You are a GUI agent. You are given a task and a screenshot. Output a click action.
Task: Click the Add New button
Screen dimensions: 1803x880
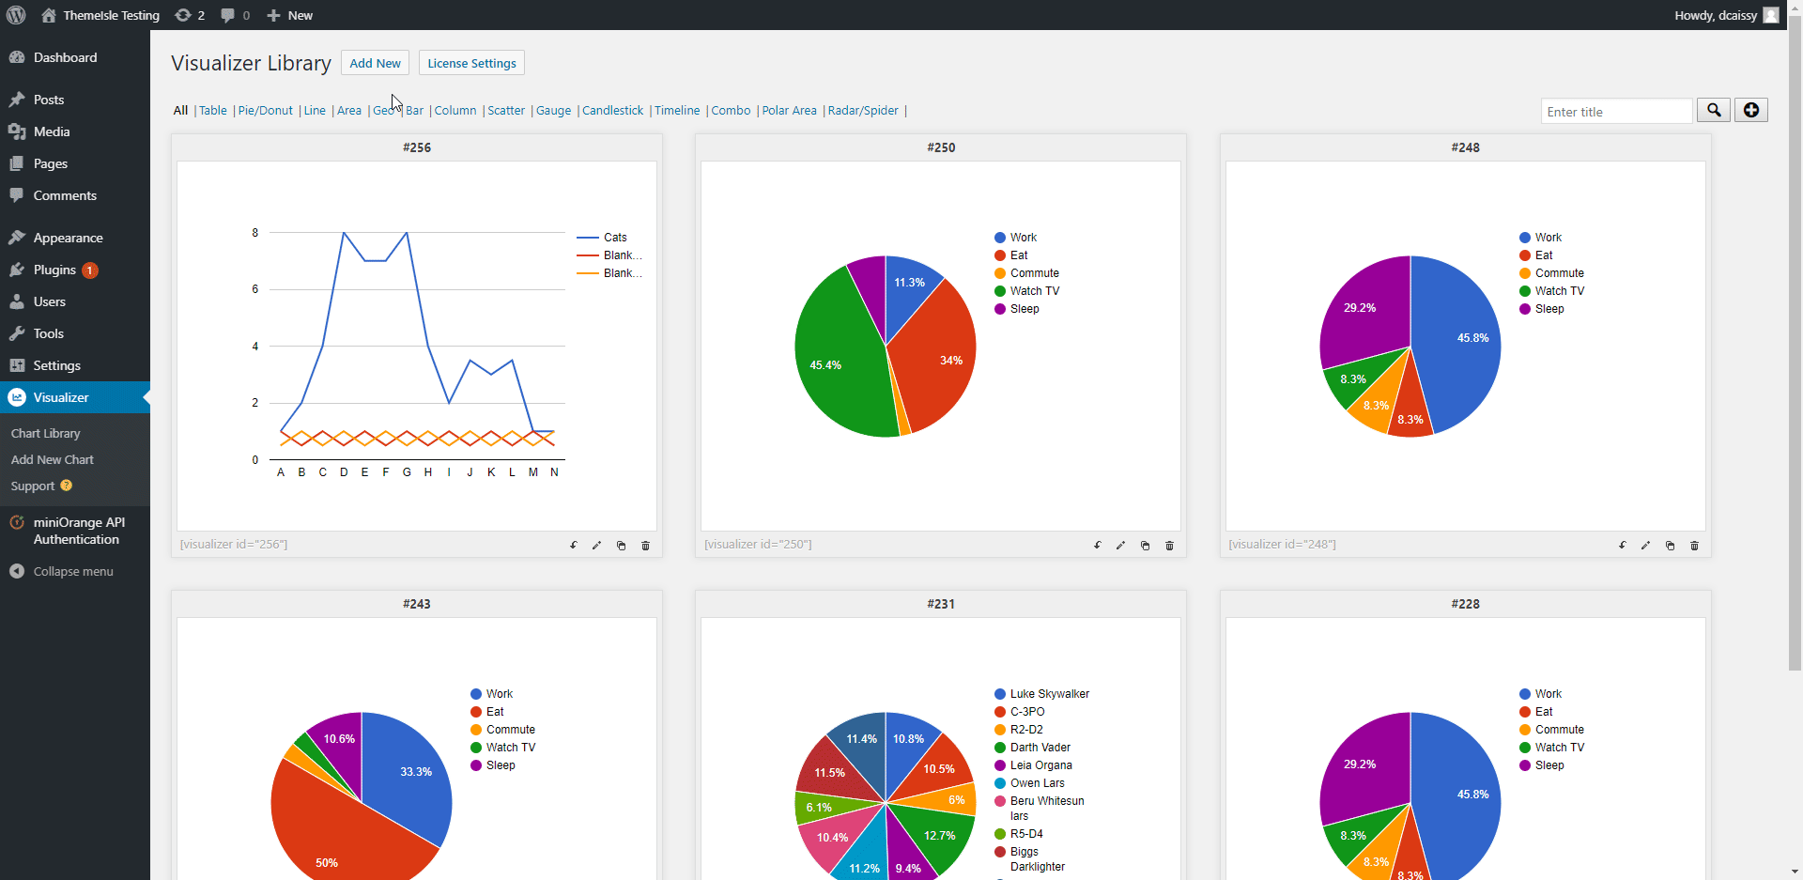(375, 63)
